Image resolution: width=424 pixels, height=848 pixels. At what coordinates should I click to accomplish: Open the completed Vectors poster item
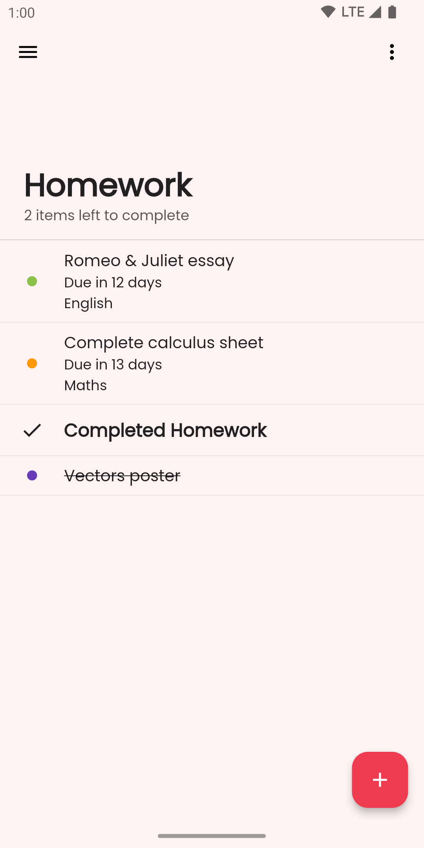(x=122, y=476)
